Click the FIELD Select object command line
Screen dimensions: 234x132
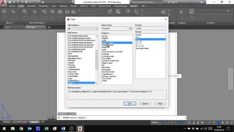pos(122,118)
